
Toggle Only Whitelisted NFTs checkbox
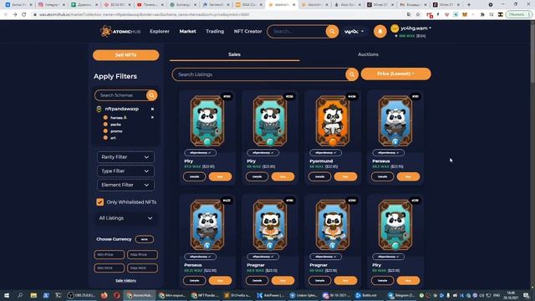(x=100, y=202)
